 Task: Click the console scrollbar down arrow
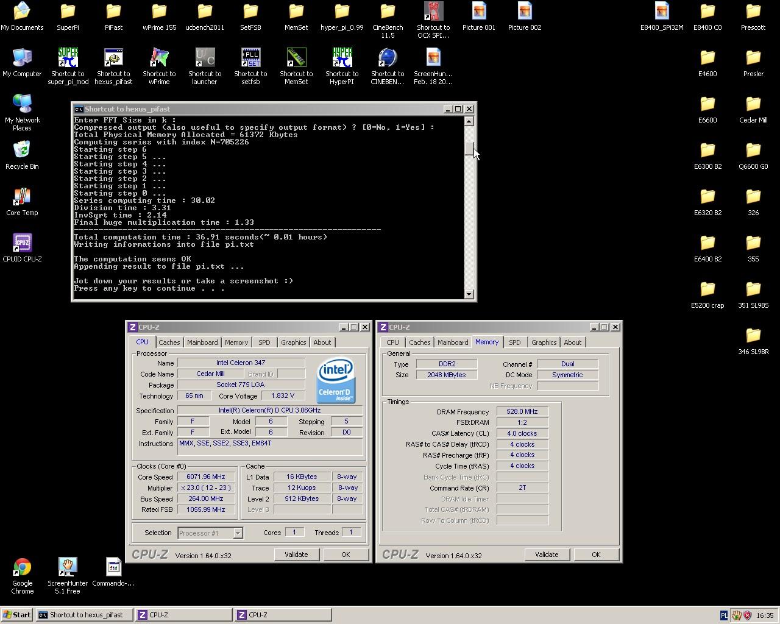(469, 294)
